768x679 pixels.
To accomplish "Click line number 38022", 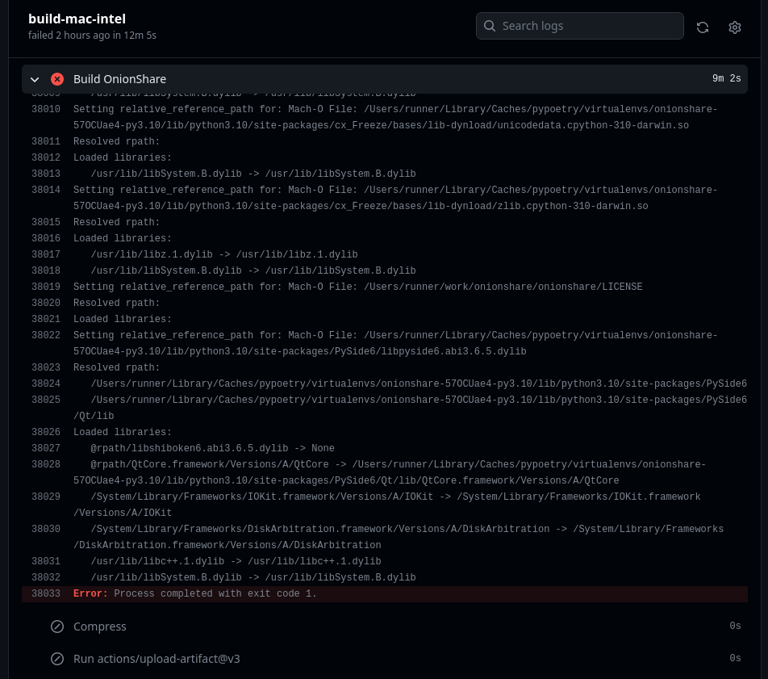I will pos(46,335).
